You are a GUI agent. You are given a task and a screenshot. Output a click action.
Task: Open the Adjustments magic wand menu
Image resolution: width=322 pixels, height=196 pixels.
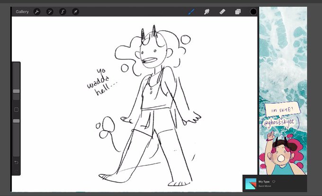[x=50, y=12]
